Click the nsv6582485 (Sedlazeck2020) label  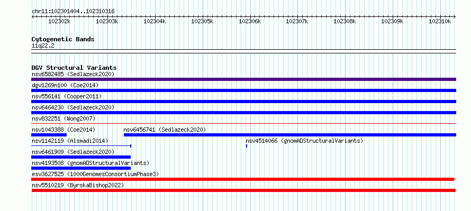(x=73, y=74)
